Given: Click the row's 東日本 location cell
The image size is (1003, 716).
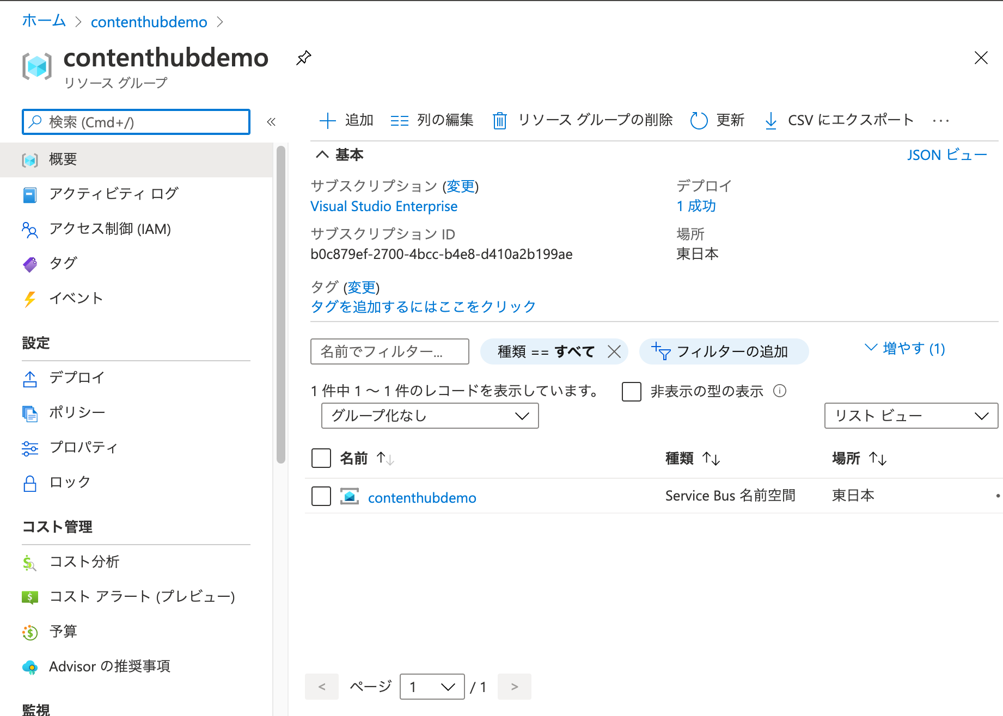Looking at the screenshot, I should click(853, 496).
